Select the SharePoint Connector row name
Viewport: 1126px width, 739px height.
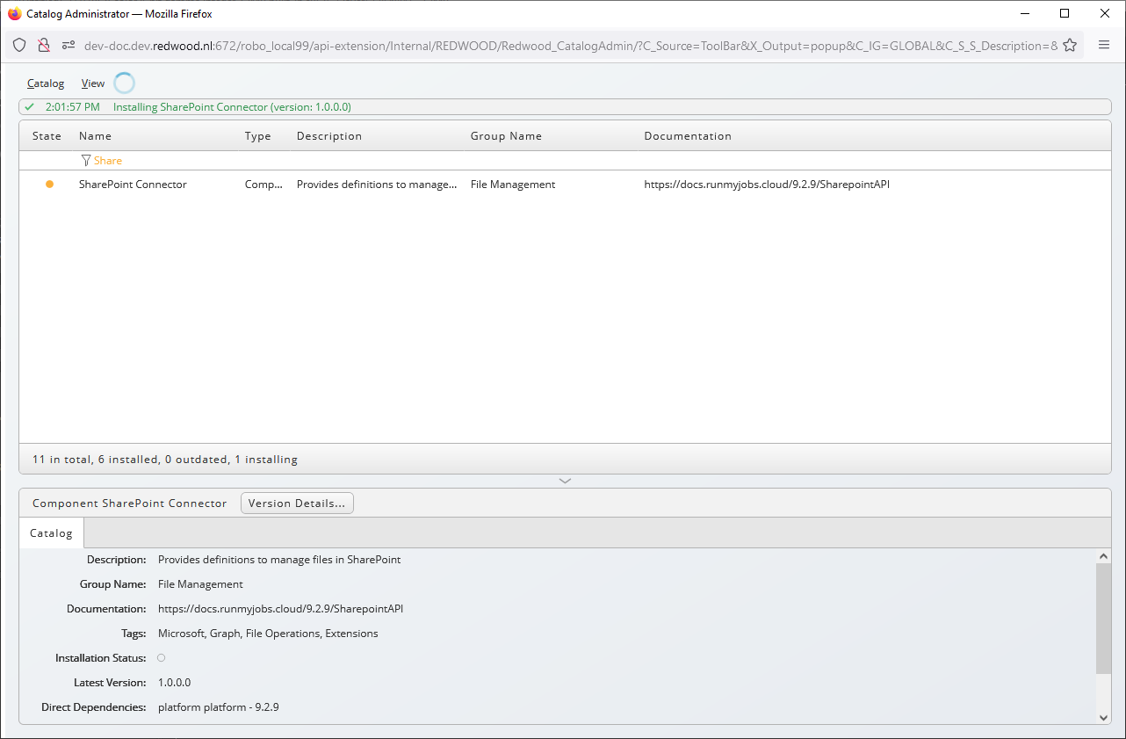pos(133,185)
